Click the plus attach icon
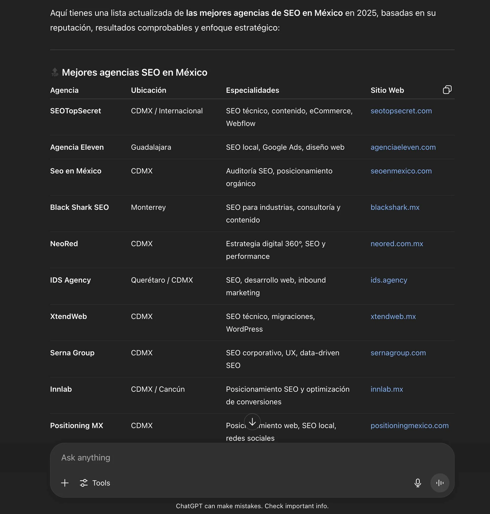Screen dimensions: 490x514 (65, 483)
